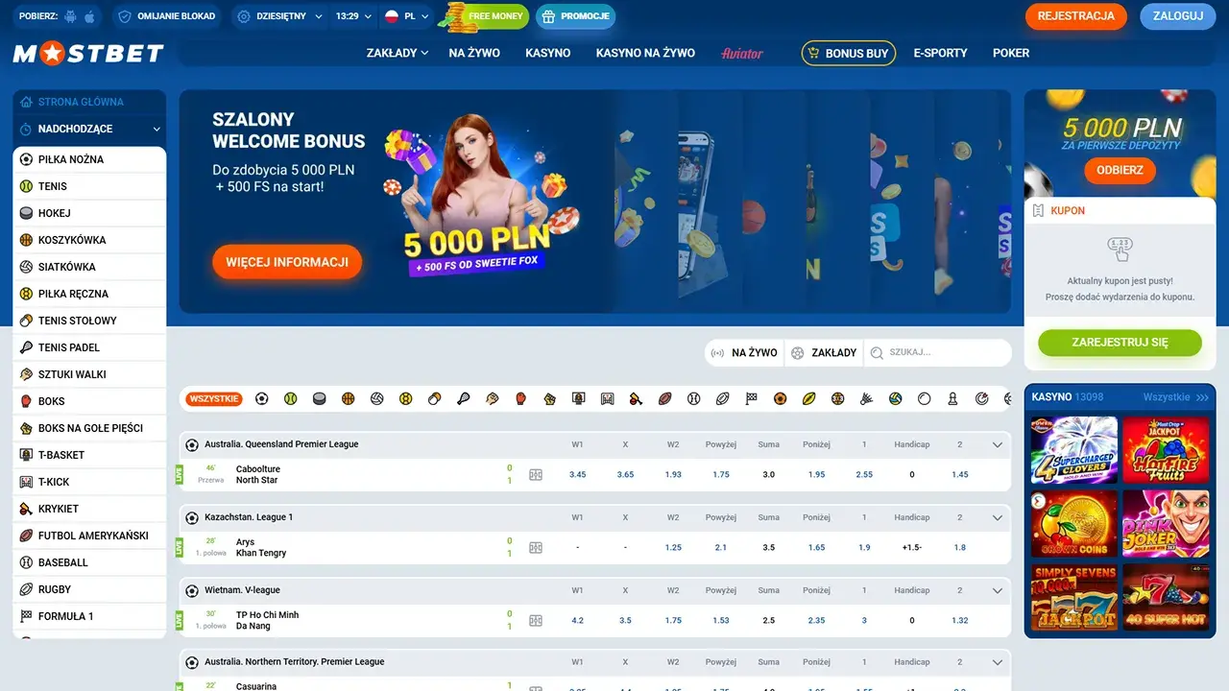Filter by the cricket bat icon
This screenshot has height=691, width=1229.
coord(636,398)
